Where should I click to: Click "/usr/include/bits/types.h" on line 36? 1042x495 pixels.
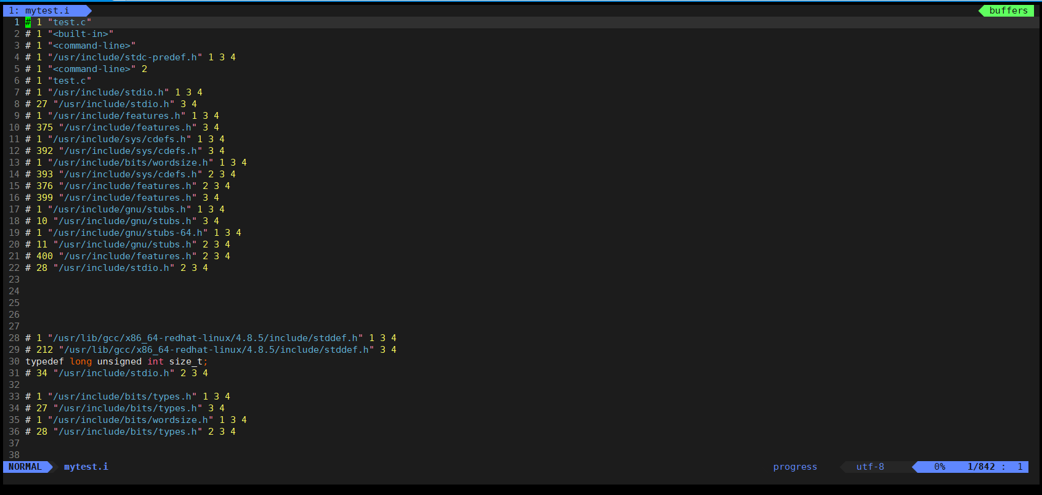point(128,432)
